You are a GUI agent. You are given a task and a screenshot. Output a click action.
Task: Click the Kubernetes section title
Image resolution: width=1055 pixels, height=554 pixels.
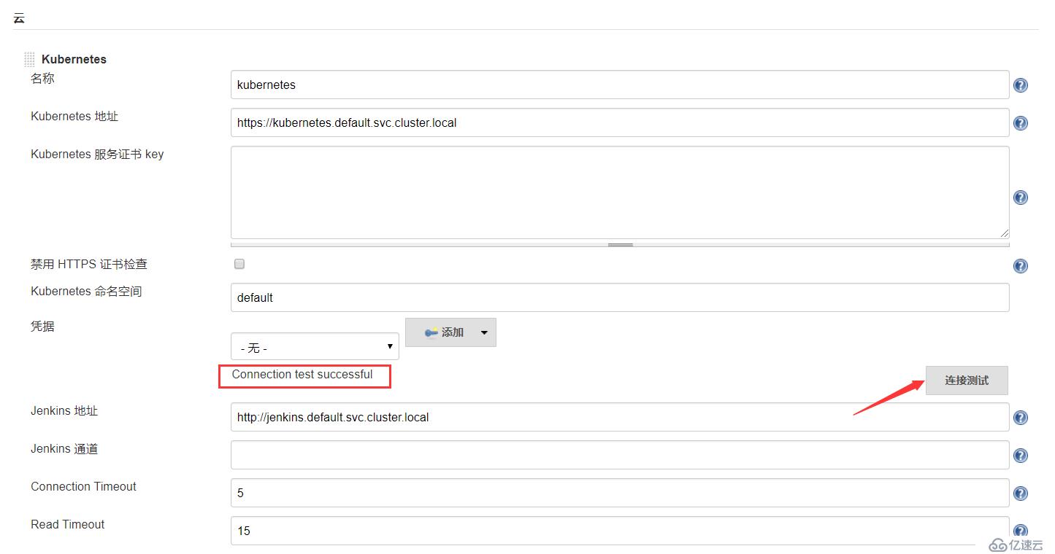(74, 60)
